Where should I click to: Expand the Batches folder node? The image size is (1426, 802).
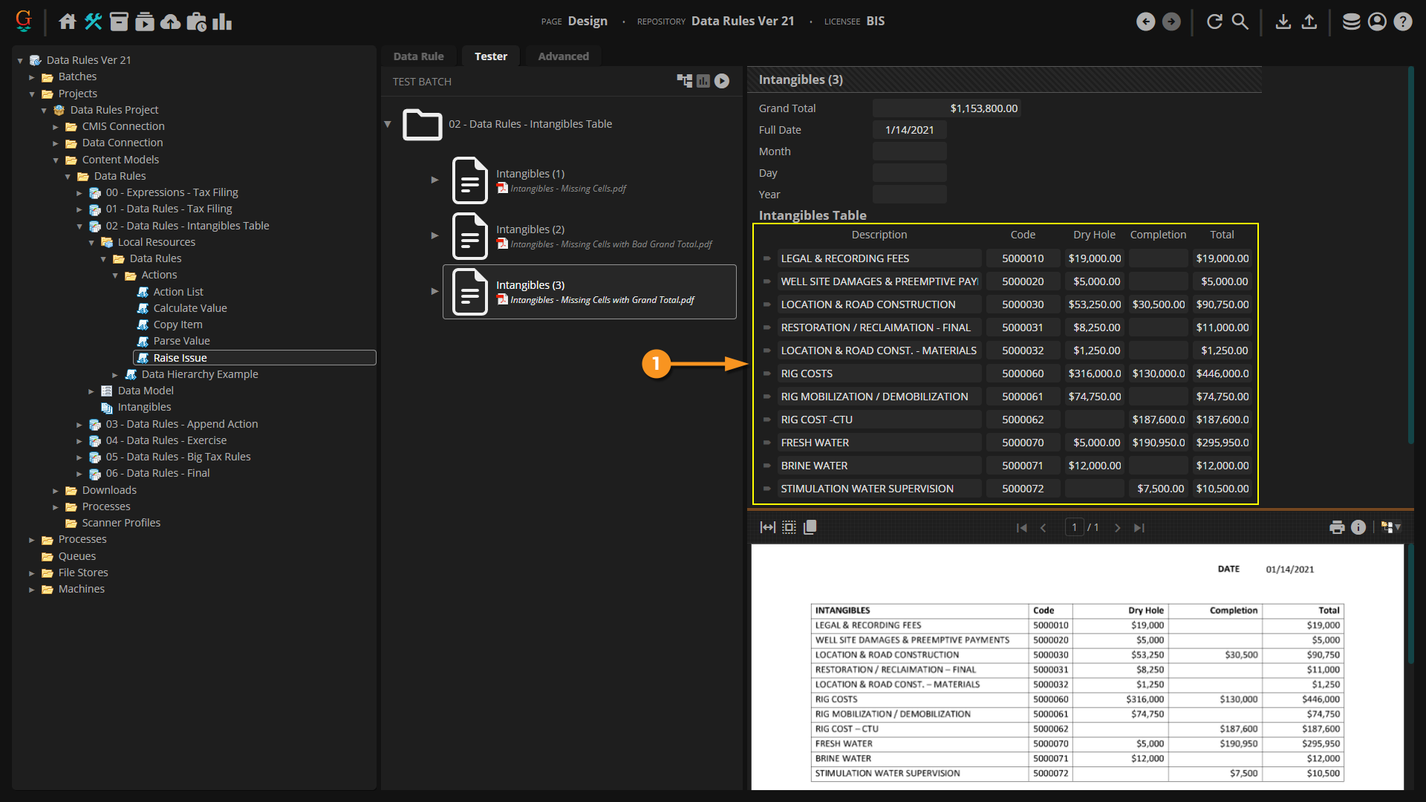tap(32, 77)
